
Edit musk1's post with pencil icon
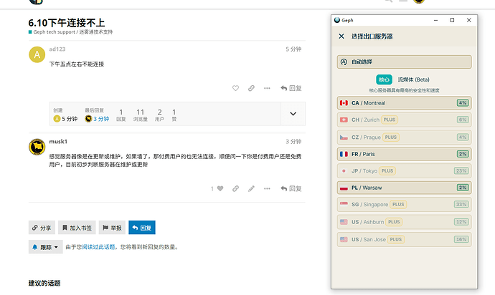point(251,188)
